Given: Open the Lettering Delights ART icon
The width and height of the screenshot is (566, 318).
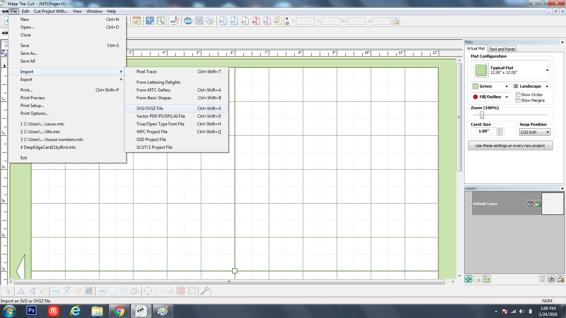Looking at the screenshot, I should click(188, 21).
